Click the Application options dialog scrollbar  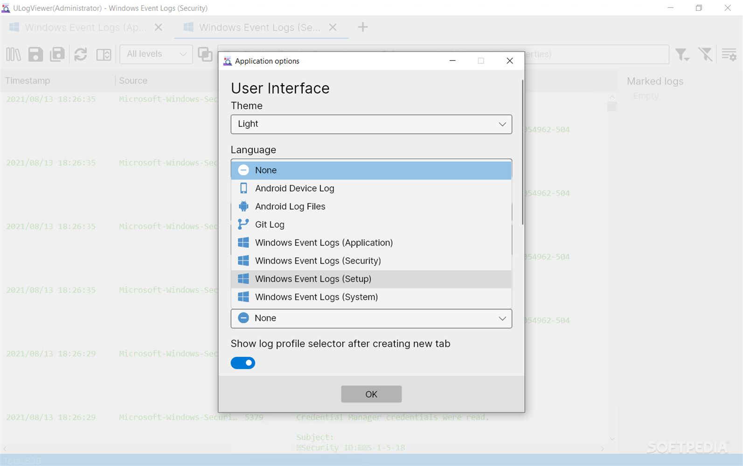(522, 152)
